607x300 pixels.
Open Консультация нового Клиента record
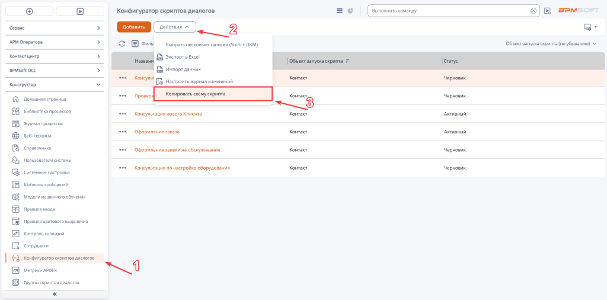point(168,114)
